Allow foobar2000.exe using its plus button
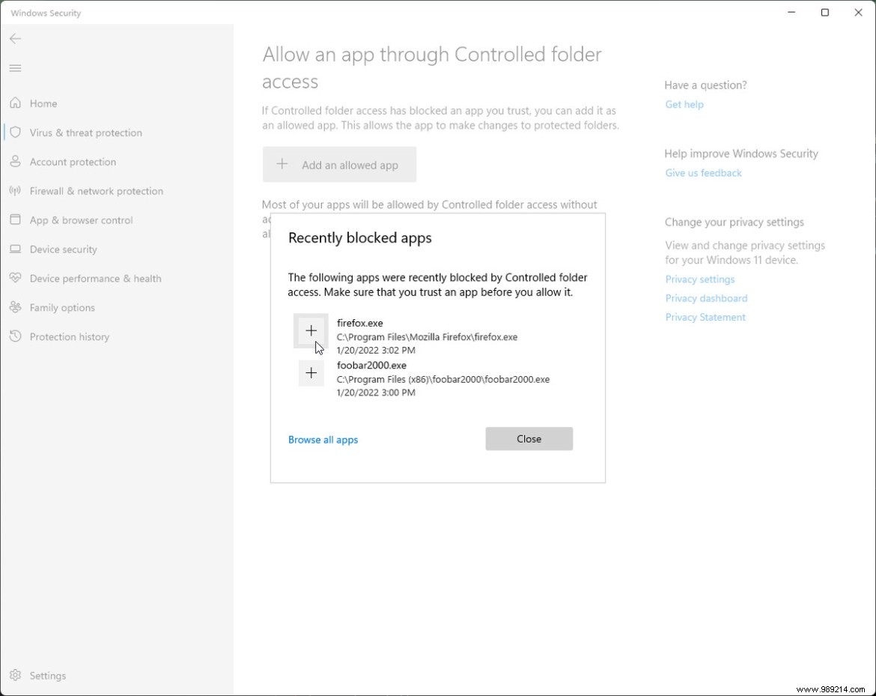876x696 pixels. pyautogui.click(x=311, y=372)
